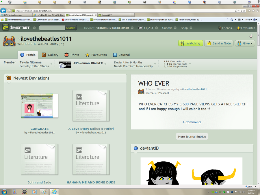
Task: Open the 4 Comments link
Action: (192, 122)
